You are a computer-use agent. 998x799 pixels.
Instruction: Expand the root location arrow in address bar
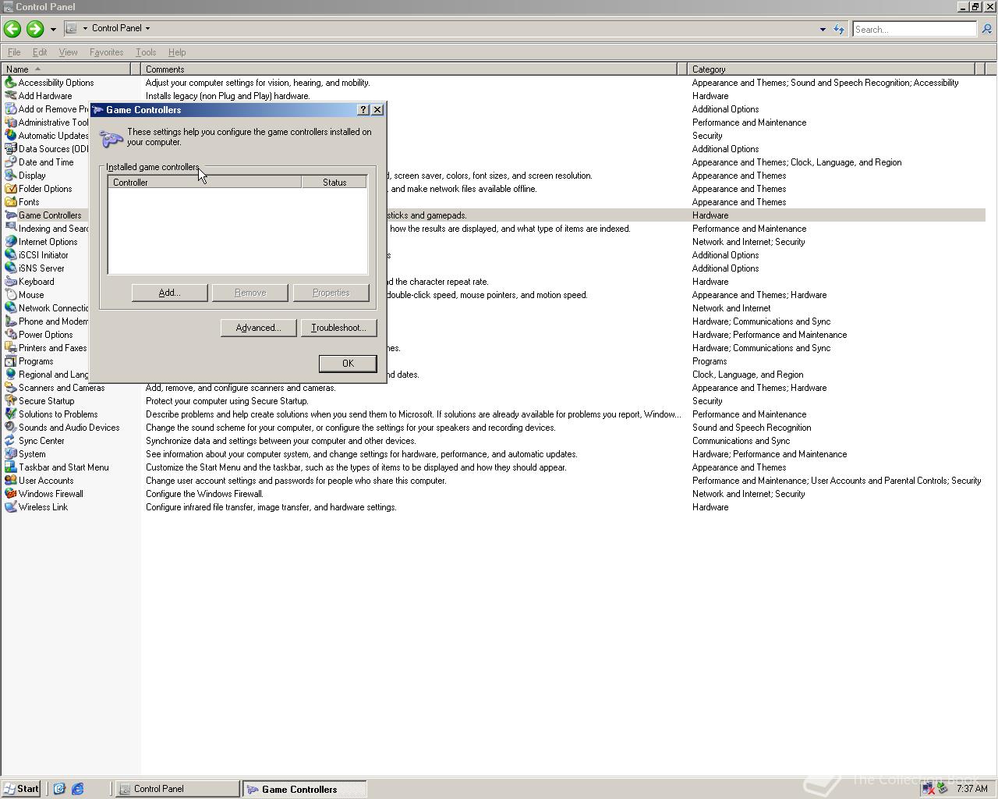coord(85,28)
